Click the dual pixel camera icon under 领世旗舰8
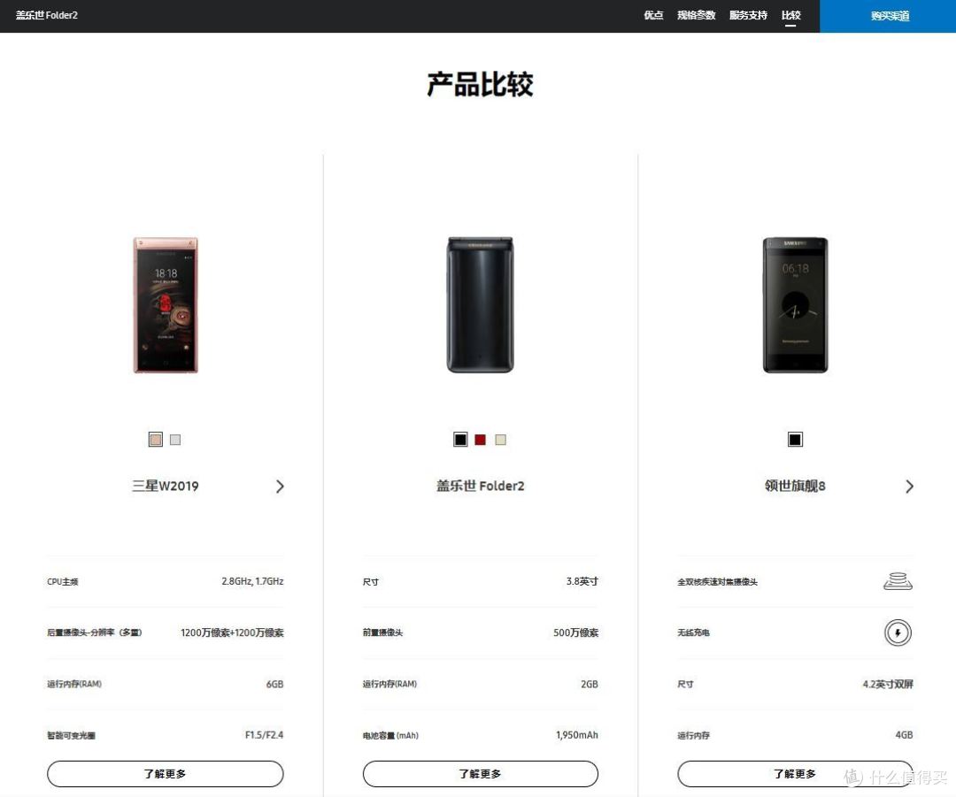The width and height of the screenshot is (956, 797). pyautogui.click(x=898, y=581)
